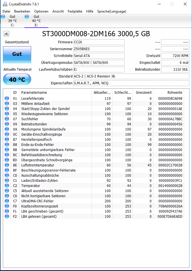Click the Betriebsstunden field 1110 Std.
192x271 pixels.
tap(175, 70)
